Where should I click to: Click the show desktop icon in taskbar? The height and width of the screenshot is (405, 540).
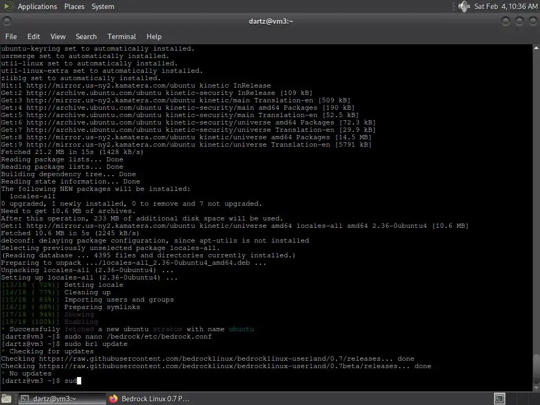coord(6,399)
